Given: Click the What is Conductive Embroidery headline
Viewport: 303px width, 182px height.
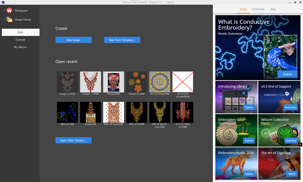Looking at the screenshot, I should pyautogui.click(x=244, y=25).
